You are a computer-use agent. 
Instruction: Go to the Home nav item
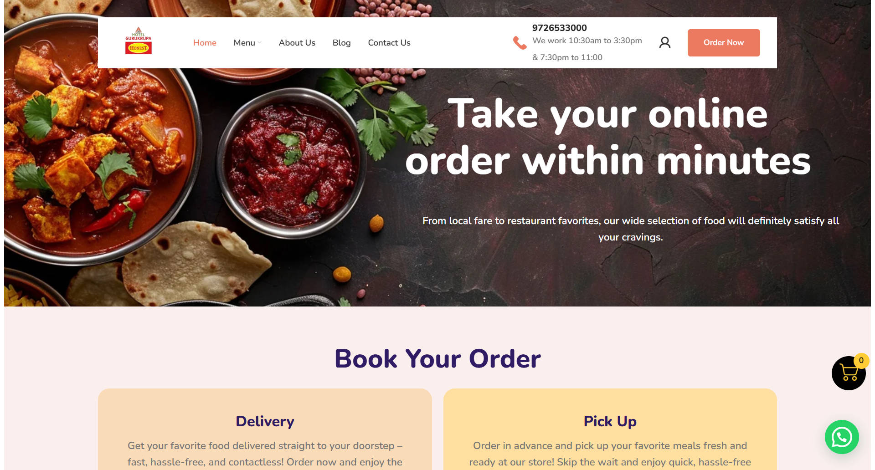[205, 43]
